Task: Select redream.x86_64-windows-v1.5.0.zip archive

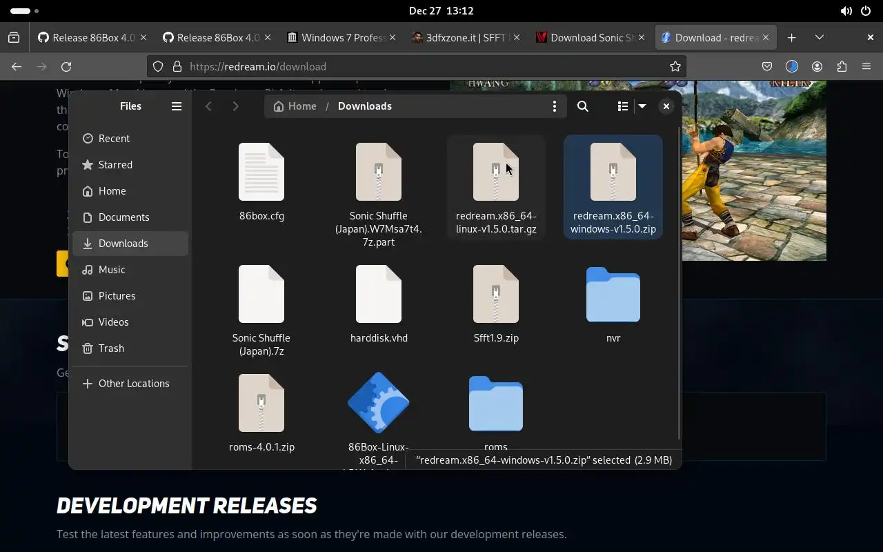Action: (613, 186)
